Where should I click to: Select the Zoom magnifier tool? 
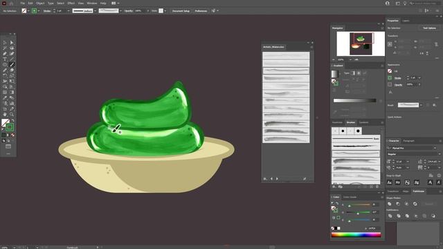pos(12,114)
